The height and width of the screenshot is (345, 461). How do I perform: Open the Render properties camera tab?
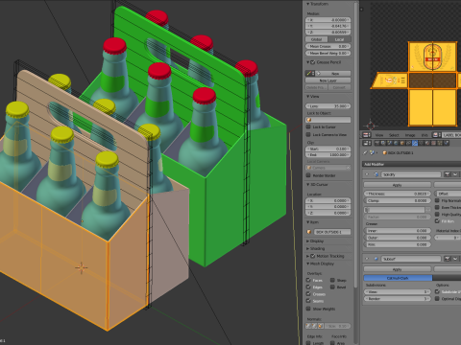[x=377, y=143]
